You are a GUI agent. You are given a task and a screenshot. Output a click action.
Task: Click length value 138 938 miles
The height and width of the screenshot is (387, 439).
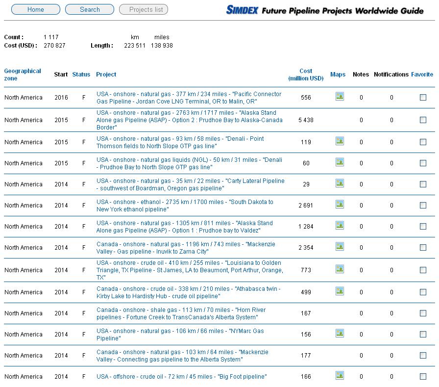click(162, 46)
